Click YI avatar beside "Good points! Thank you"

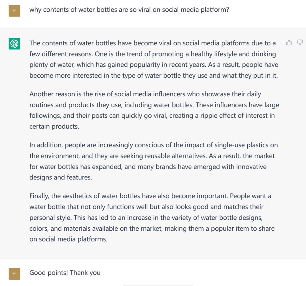point(14,274)
